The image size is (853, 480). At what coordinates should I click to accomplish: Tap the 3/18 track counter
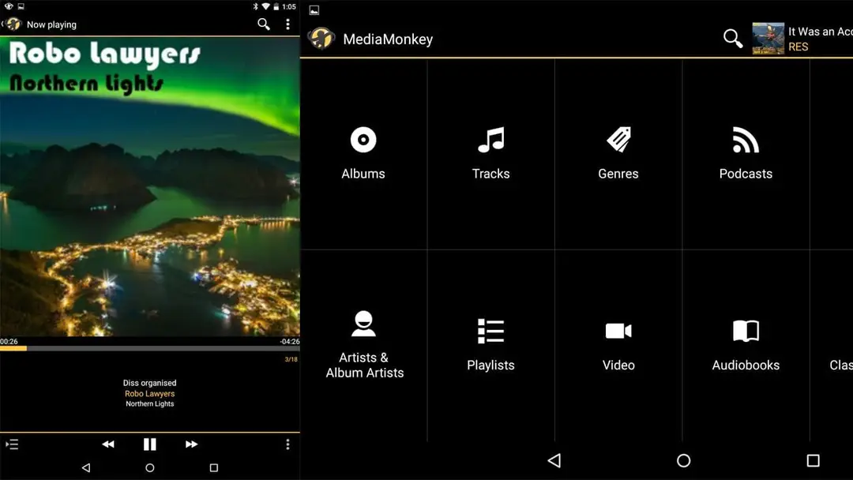291,359
